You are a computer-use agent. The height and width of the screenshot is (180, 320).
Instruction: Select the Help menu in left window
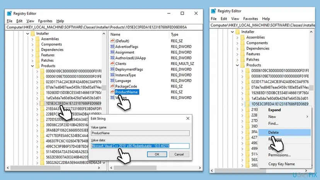coord(60,21)
